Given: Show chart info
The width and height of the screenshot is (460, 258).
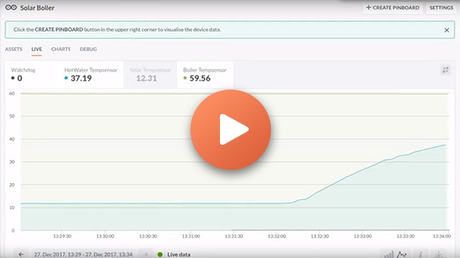Looking at the screenshot, I should (x=420, y=254).
